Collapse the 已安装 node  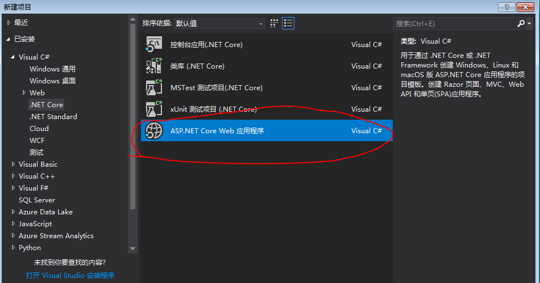[9, 39]
